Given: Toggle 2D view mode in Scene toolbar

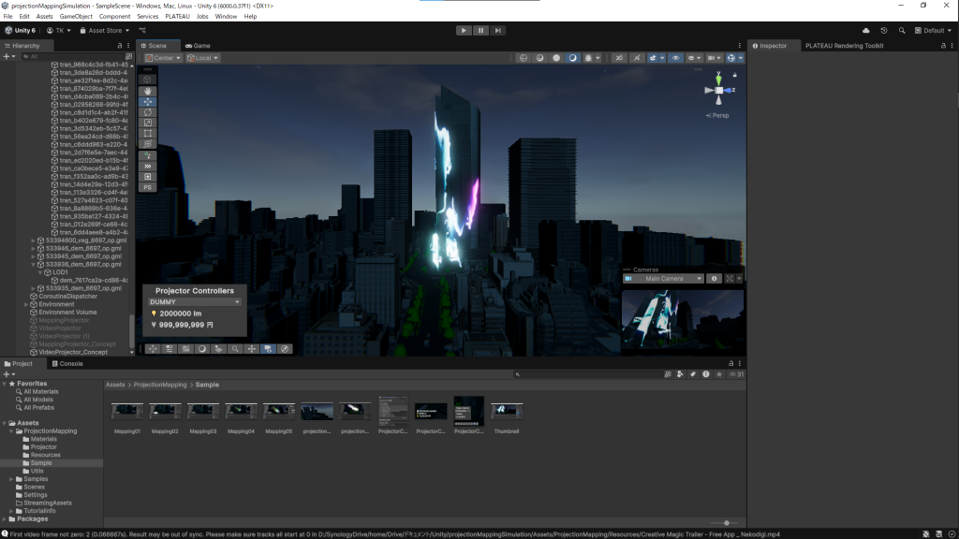Looking at the screenshot, I should (619, 58).
